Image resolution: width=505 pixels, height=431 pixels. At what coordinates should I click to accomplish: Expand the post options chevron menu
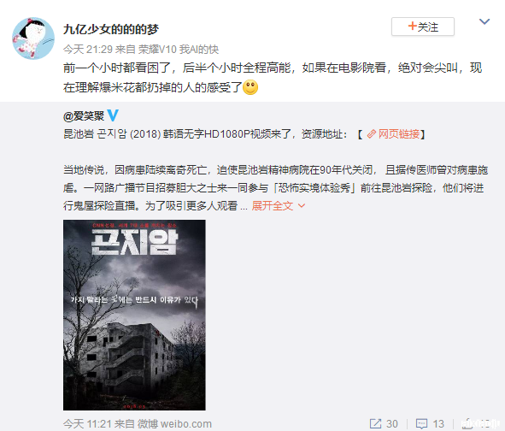pos(484,21)
